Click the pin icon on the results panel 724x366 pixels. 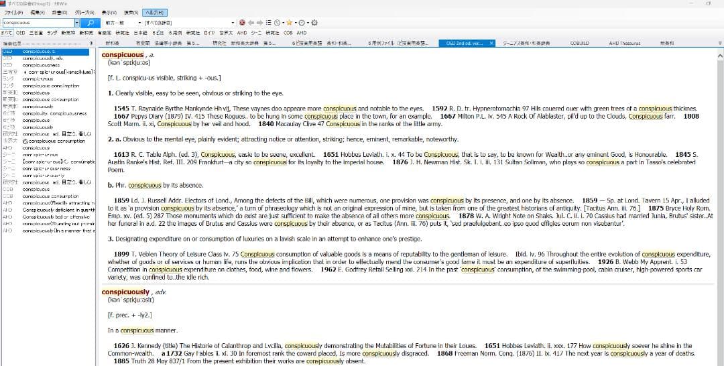pyautogui.click(x=91, y=44)
